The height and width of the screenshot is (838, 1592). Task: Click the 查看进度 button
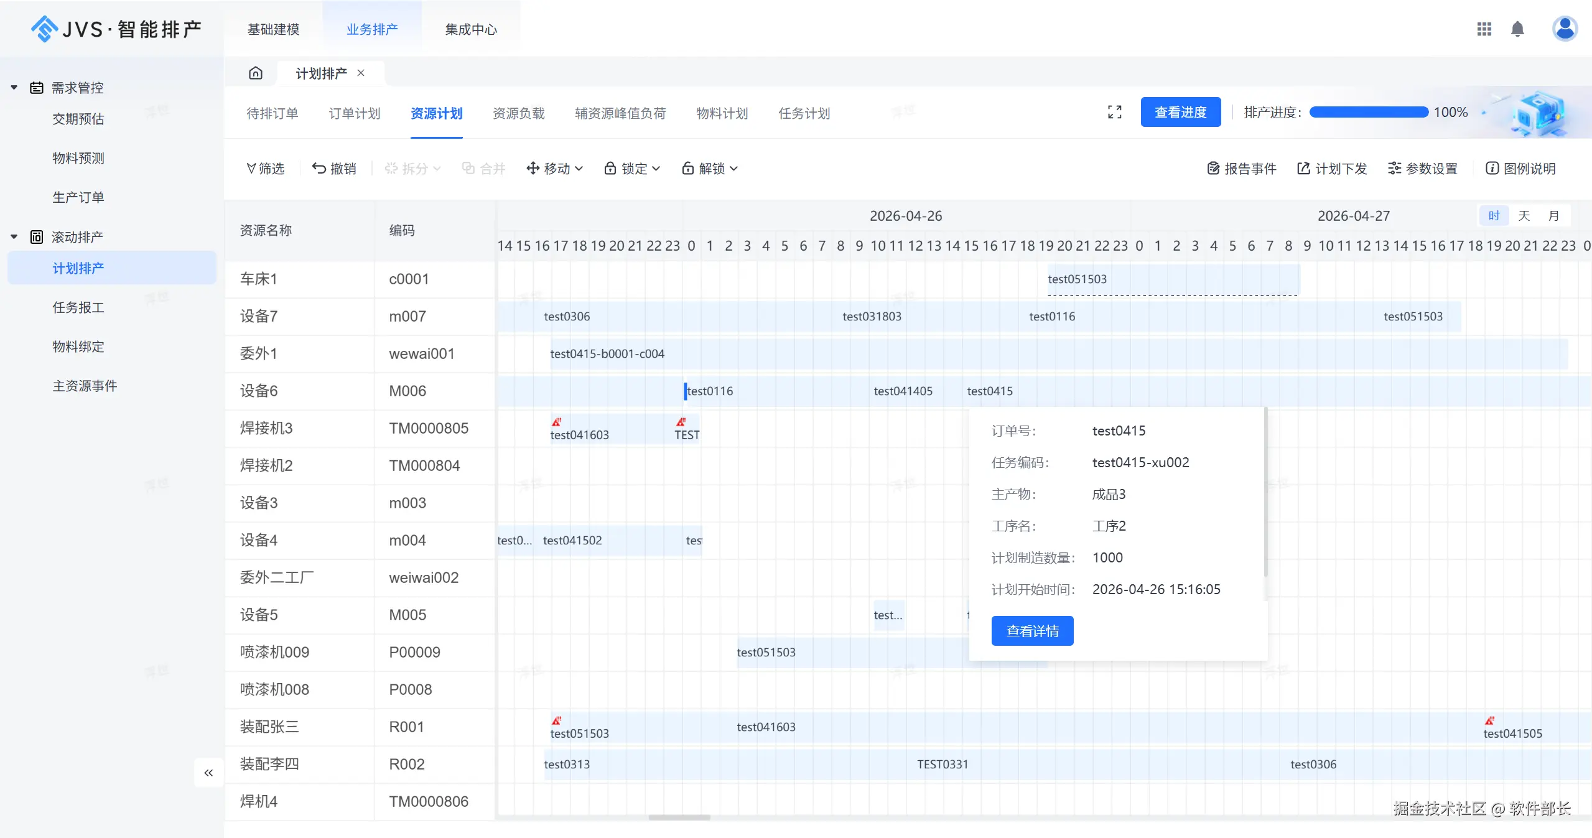(1180, 113)
